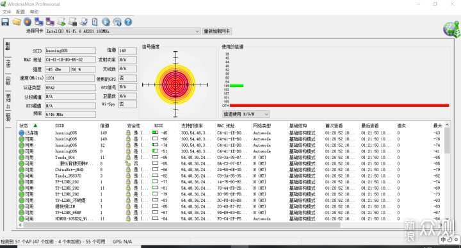Click the GPS: N/A status bar entry
The height and width of the screenshot is (248, 461).
point(122,242)
